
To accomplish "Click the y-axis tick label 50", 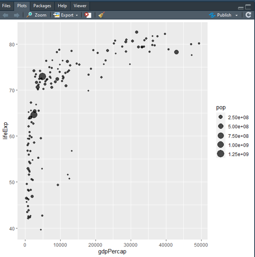I will [x=12, y=182].
